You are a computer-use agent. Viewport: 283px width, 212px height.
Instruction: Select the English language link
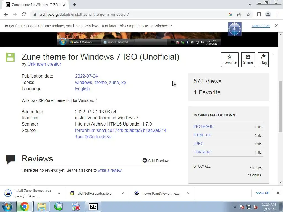(82, 89)
